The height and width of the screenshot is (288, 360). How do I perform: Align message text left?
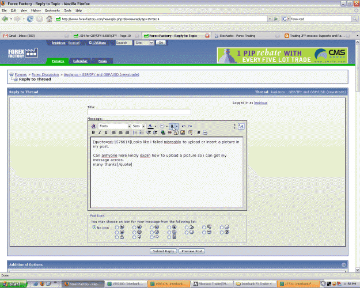(x=114, y=132)
